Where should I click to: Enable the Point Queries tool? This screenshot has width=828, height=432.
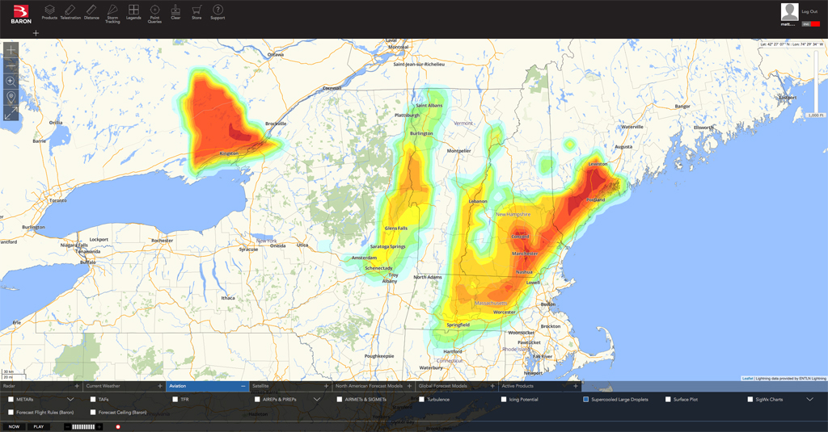pyautogui.click(x=154, y=14)
